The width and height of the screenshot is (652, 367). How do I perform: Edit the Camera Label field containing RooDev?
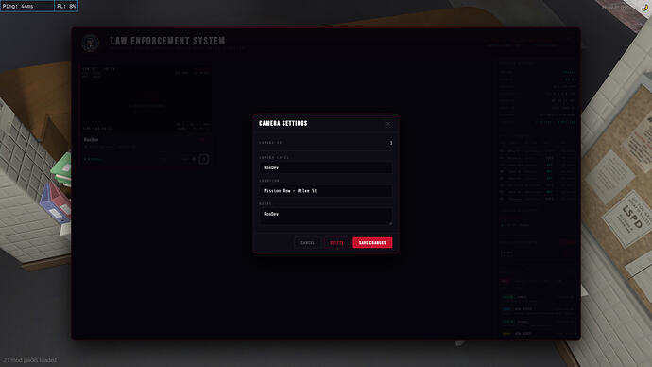[x=326, y=167]
